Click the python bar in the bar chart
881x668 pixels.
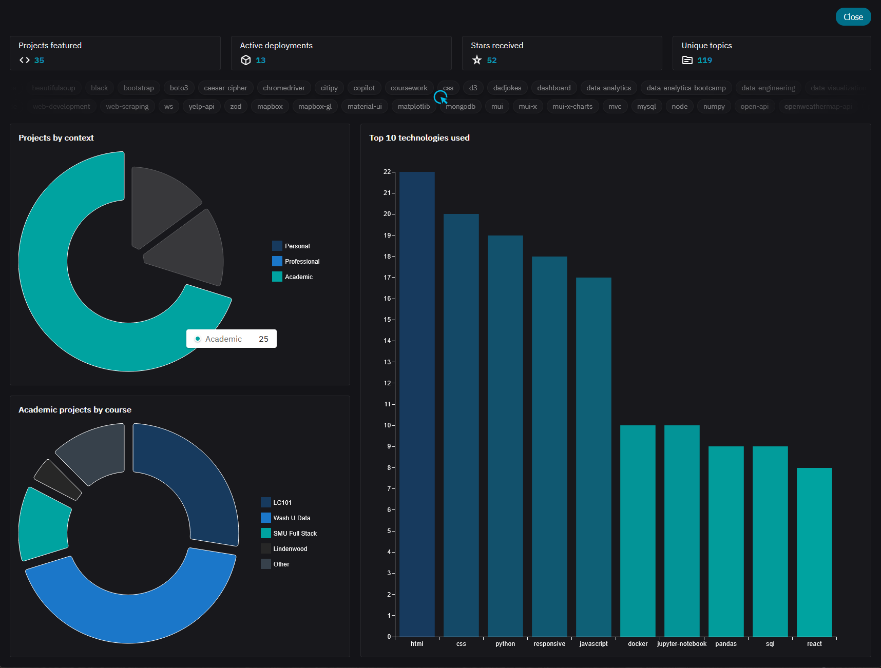(505, 436)
